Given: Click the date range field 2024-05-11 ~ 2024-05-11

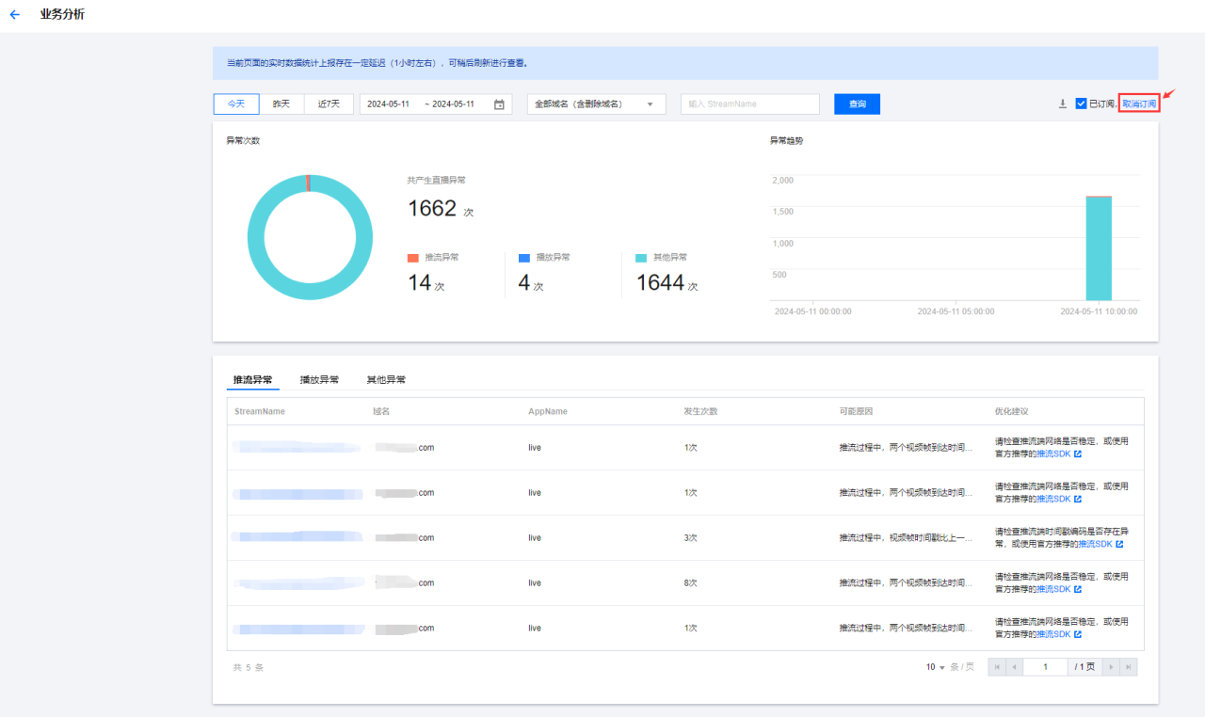Looking at the screenshot, I should coord(436,104).
